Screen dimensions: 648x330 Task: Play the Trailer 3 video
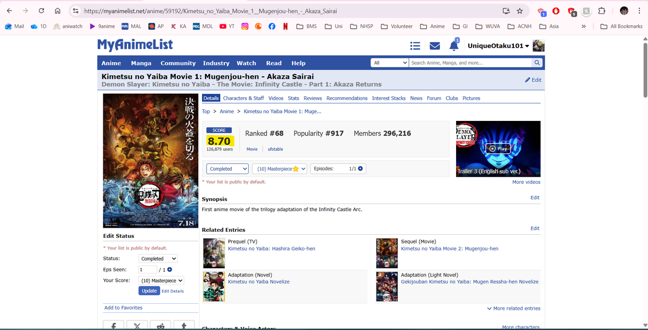pyautogui.click(x=498, y=149)
